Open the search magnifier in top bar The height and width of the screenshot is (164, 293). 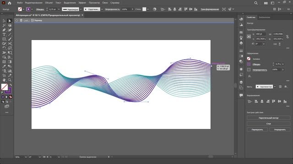pos(256,3)
